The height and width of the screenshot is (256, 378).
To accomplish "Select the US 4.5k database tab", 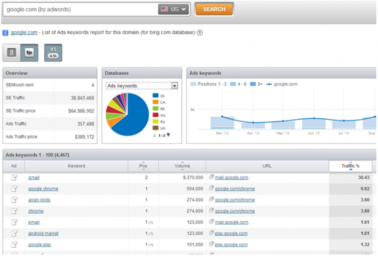I will (x=53, y=52).
